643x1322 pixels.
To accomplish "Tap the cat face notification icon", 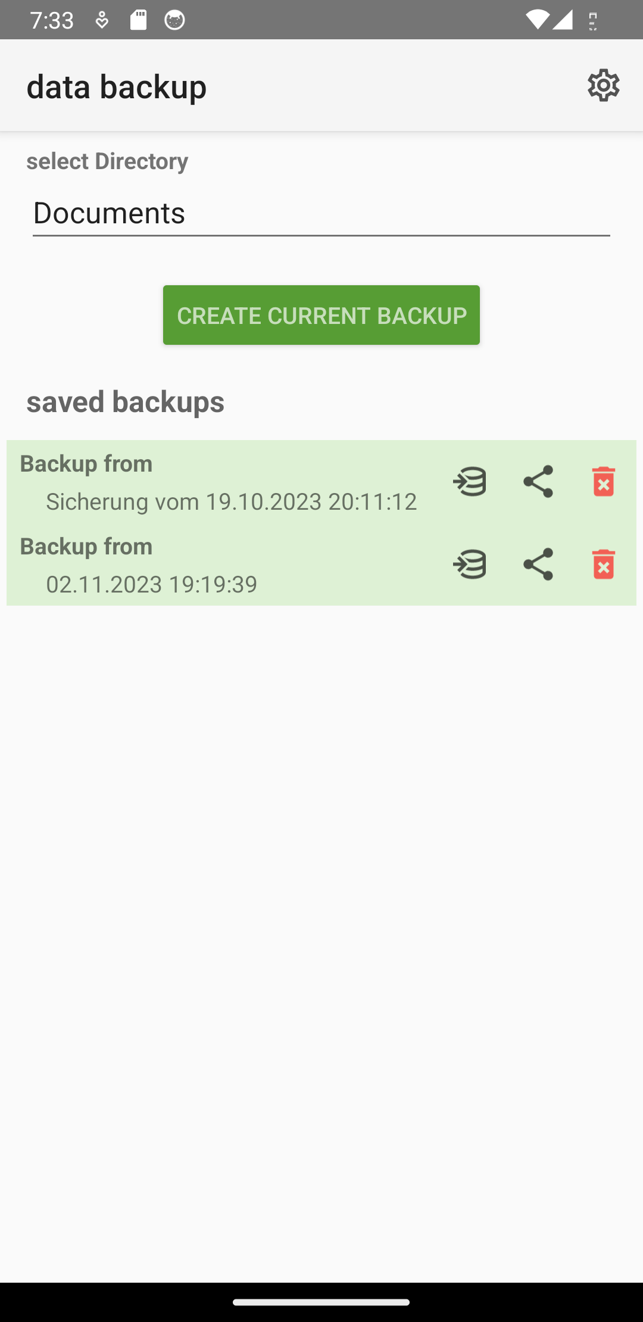I will (x=174, y=20).
